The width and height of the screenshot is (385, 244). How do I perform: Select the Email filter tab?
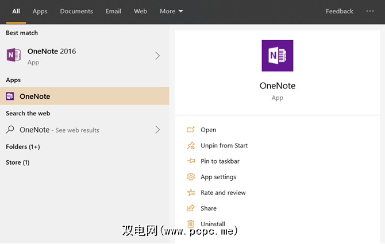113,11
